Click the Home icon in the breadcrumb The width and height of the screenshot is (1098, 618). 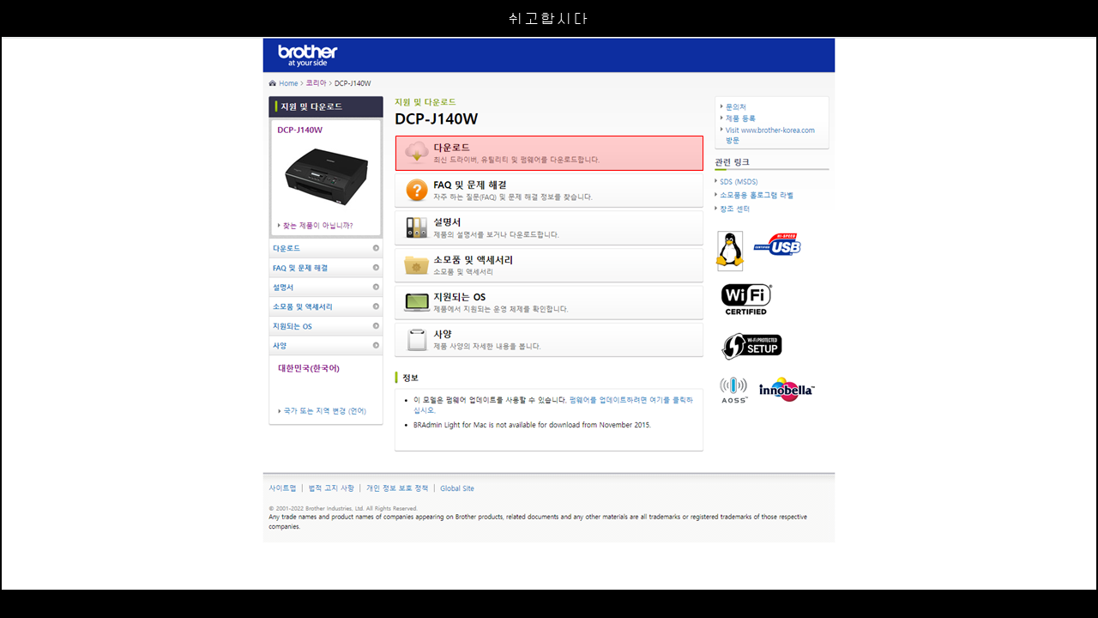pyautogui.click(x=273, y=83)
